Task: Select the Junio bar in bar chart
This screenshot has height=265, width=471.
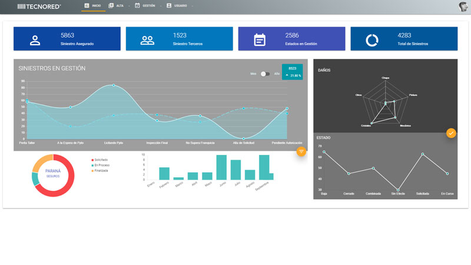Action: pyautogui.click(x=221, y=167)
